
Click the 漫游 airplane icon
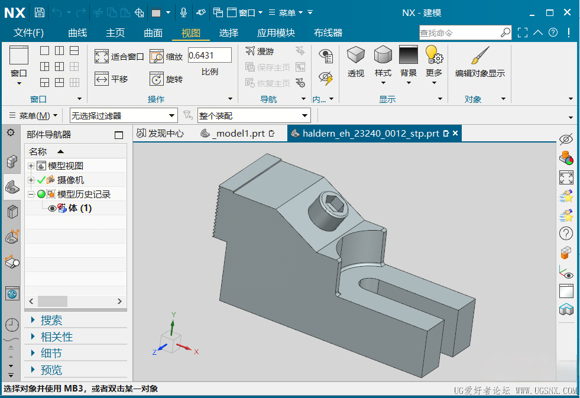pyautogui.click(x=250, y=51)
